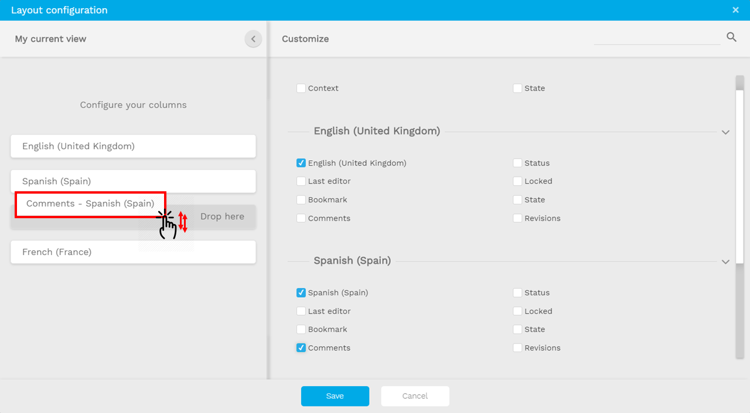This screenshot has height=413, width=750.
Task: Close the Layout configuration dialog
Action: tap(735, 10)
